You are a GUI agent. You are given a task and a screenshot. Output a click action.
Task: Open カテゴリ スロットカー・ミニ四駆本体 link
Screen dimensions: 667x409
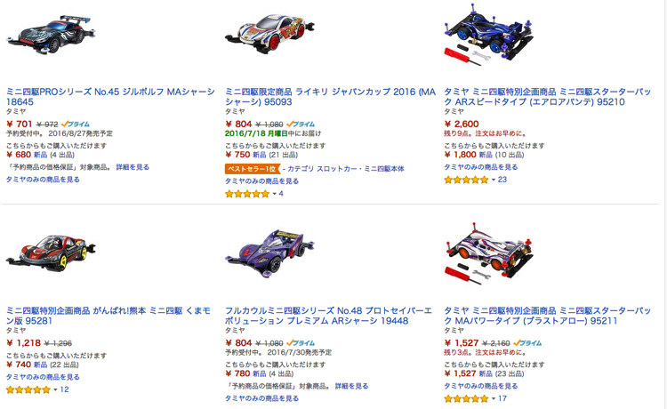[345, 169]
